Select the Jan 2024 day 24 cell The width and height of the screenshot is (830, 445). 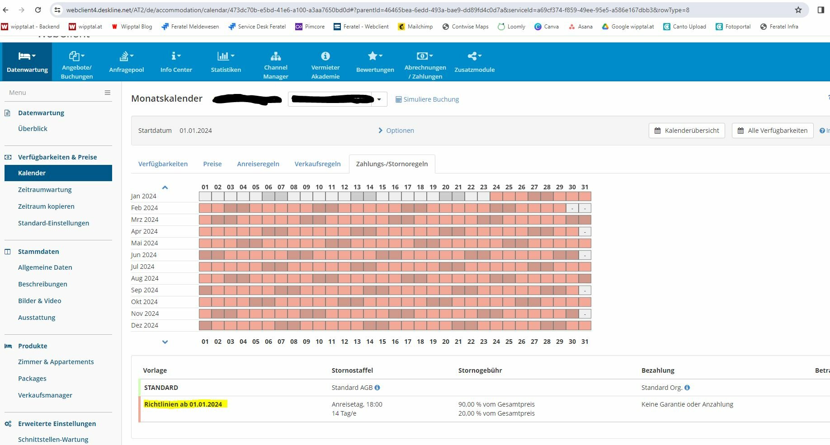(496, 196)
